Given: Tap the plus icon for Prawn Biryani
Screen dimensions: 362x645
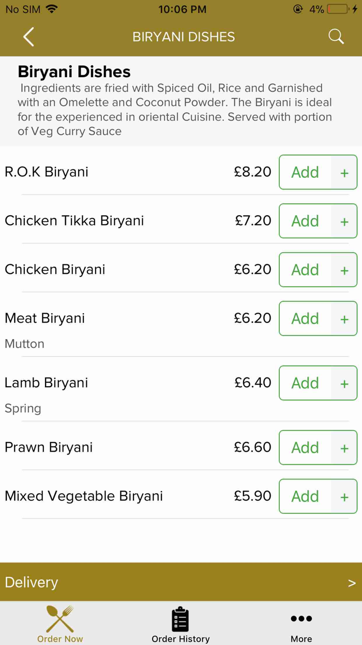Looking at the screenshot, I should click(x=344, y=448).
